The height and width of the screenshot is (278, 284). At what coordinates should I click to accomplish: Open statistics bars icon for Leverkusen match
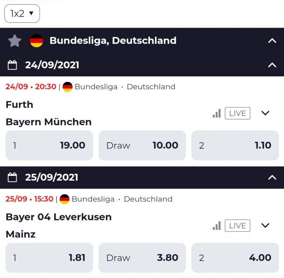click(216, 226)
